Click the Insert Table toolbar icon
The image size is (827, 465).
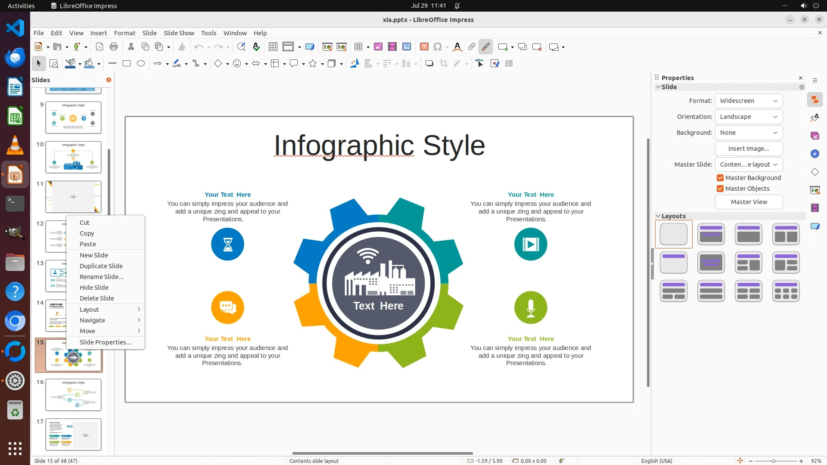tap(358, 47)
